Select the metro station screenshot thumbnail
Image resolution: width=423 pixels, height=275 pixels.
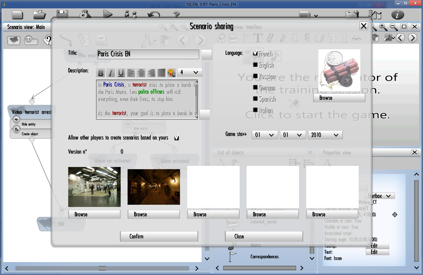click(94, 187)
